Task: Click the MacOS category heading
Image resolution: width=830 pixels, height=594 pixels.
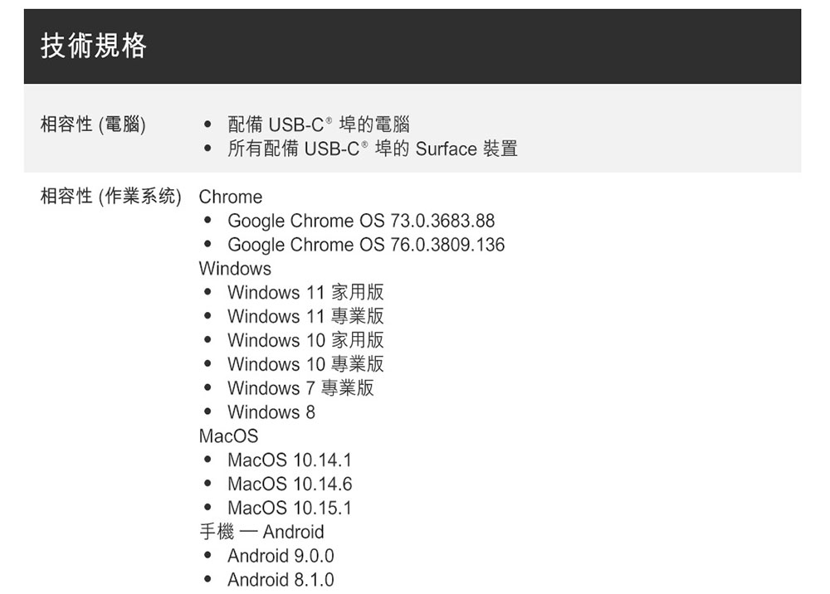Action: click(229, 436)
